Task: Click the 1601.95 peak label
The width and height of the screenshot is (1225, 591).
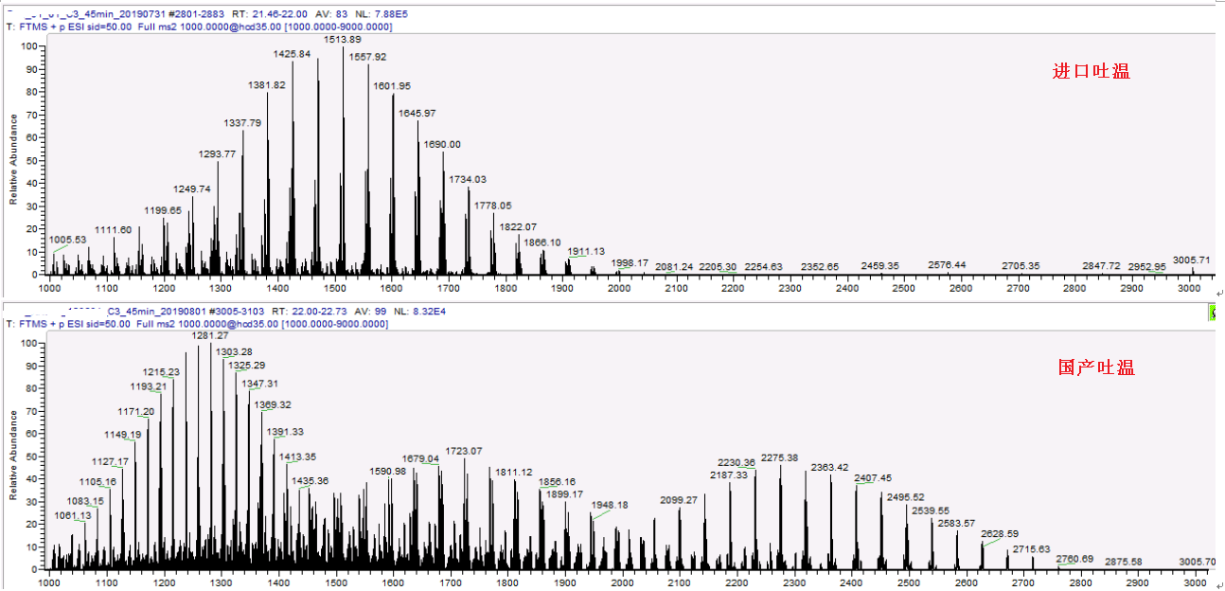Action: click(392, 86)
